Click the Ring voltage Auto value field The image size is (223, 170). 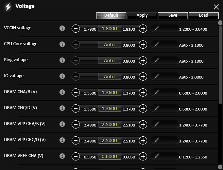tap(109, 61)
